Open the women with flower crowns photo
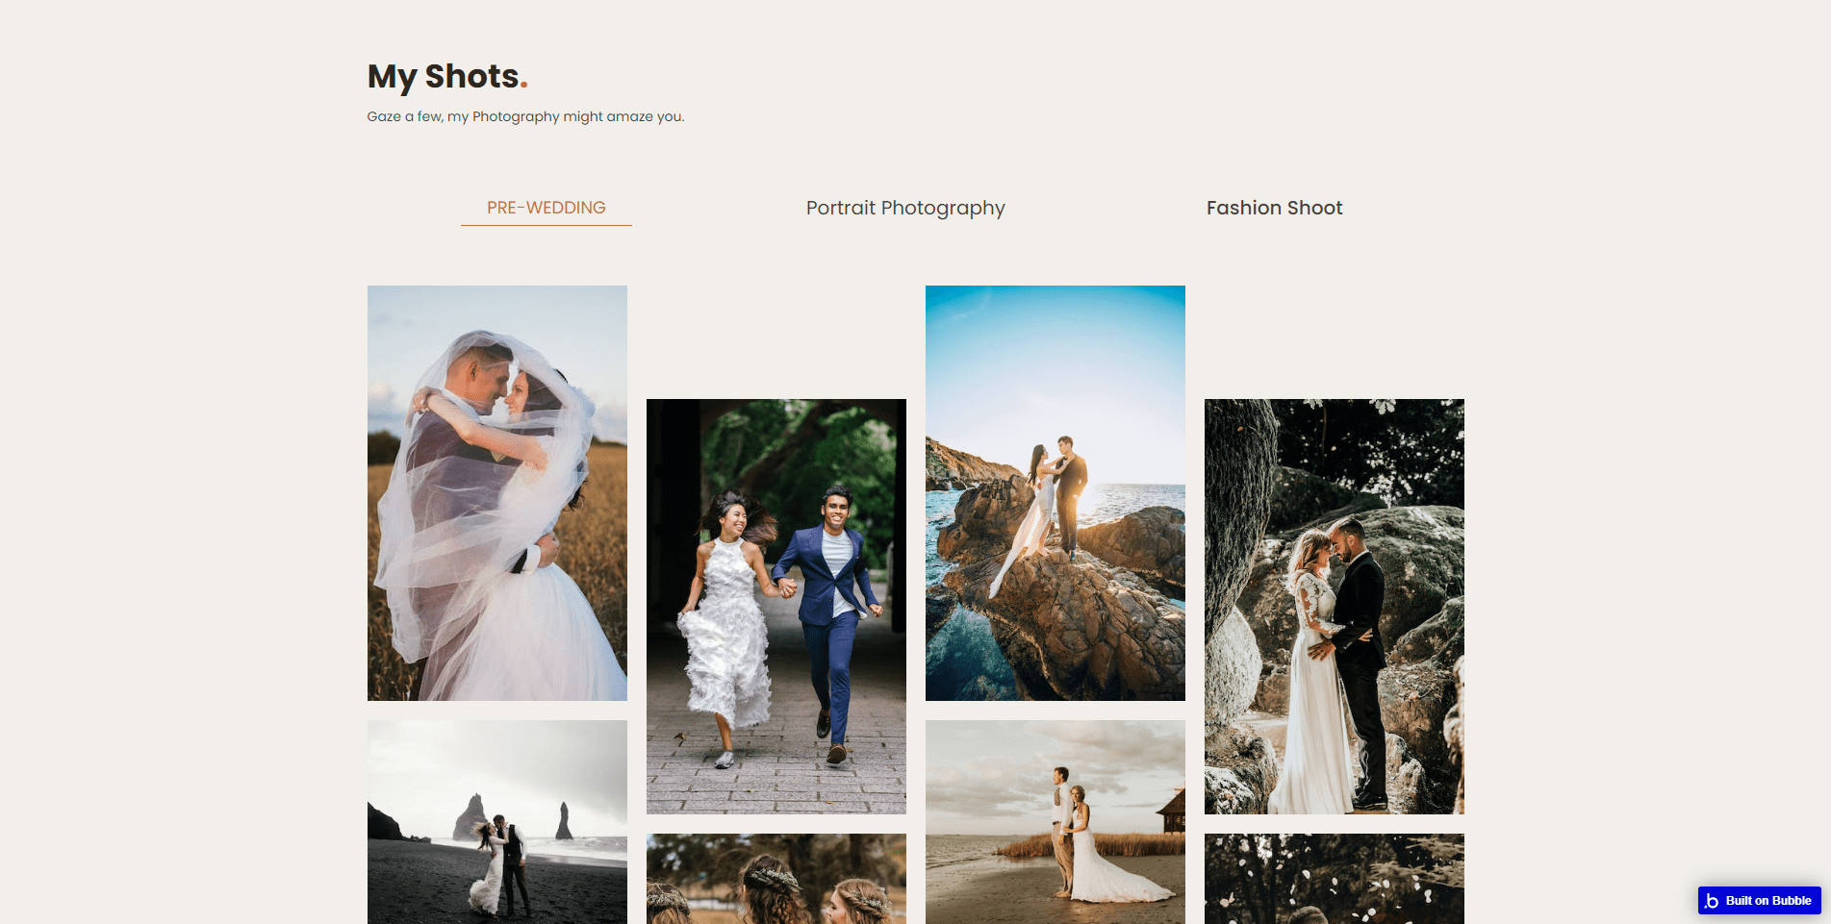Screen dimensions: 1831x924 pos(776,879)
